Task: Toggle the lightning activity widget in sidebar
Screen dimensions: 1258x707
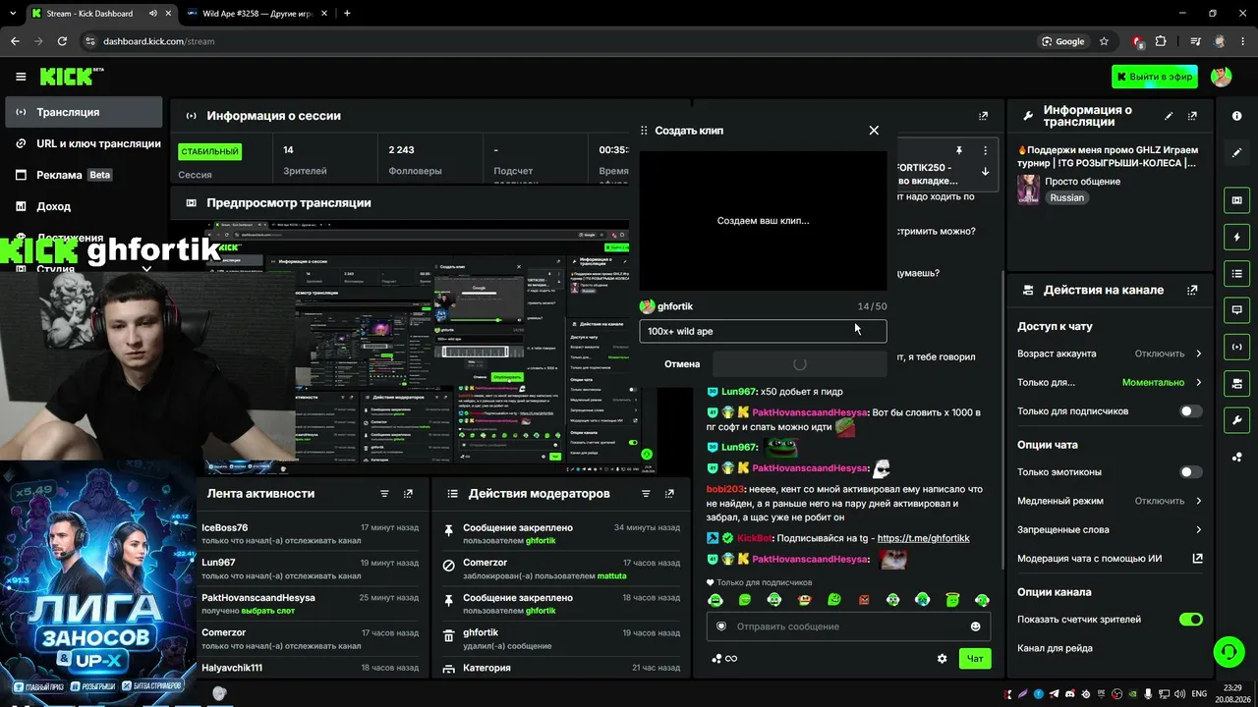Action: pos(1236,238)
